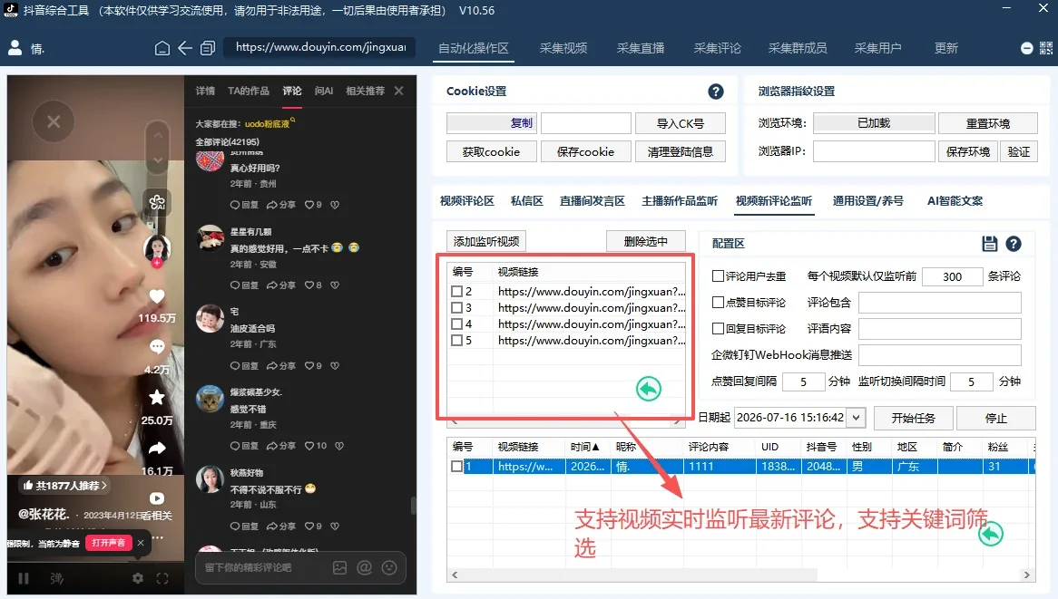
Task: Click the 重置环境 button
Action: pos(988,123)
